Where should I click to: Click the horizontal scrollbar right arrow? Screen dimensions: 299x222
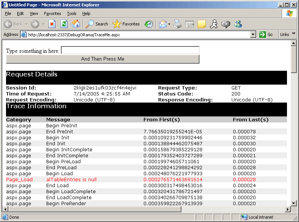click(x=288, y=209)
